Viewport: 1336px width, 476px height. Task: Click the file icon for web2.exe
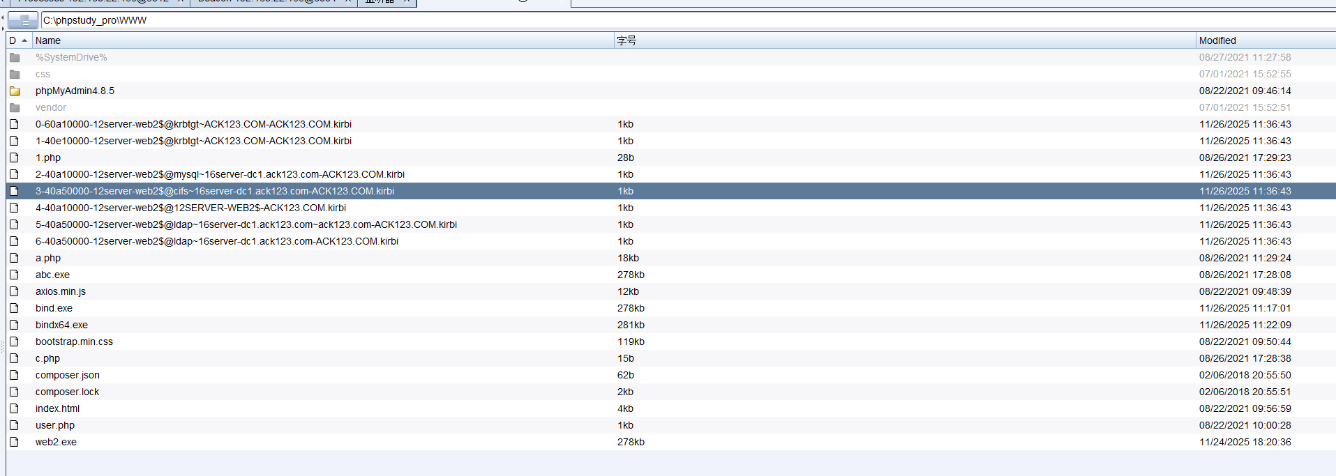click(14, 442)
